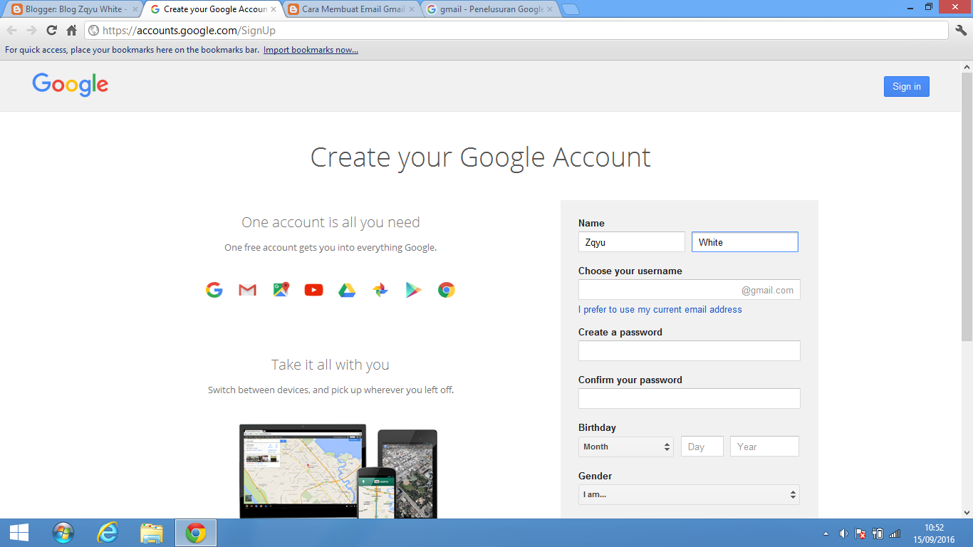Switch to the gmail - Penelusuran Google tab
The width and height of the screenshot is (973, 547).
point(490,9)
